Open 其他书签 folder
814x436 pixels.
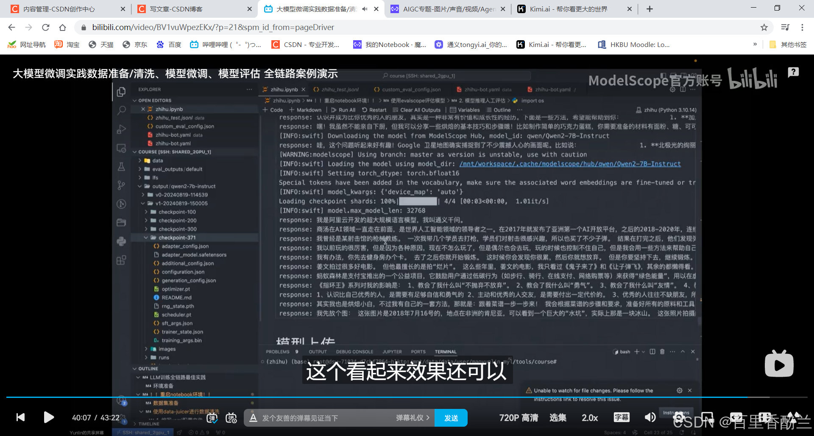click(788, 44)
